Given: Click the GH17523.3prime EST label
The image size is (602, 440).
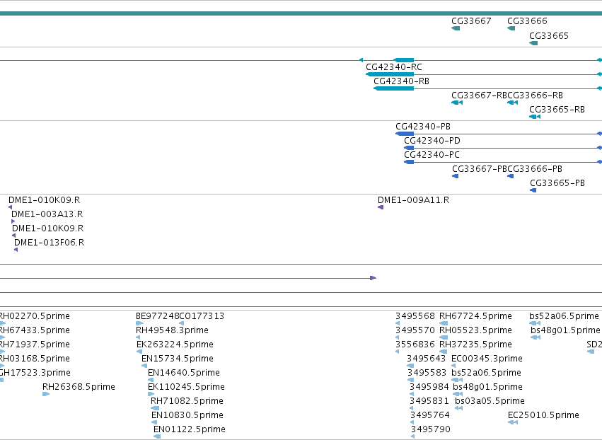Looking at the screenshot, I should pos(35,374).
